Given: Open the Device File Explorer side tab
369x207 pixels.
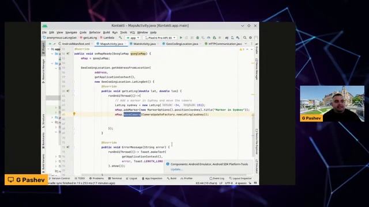Looking at the screenshot, I should [x=257, y=141].
